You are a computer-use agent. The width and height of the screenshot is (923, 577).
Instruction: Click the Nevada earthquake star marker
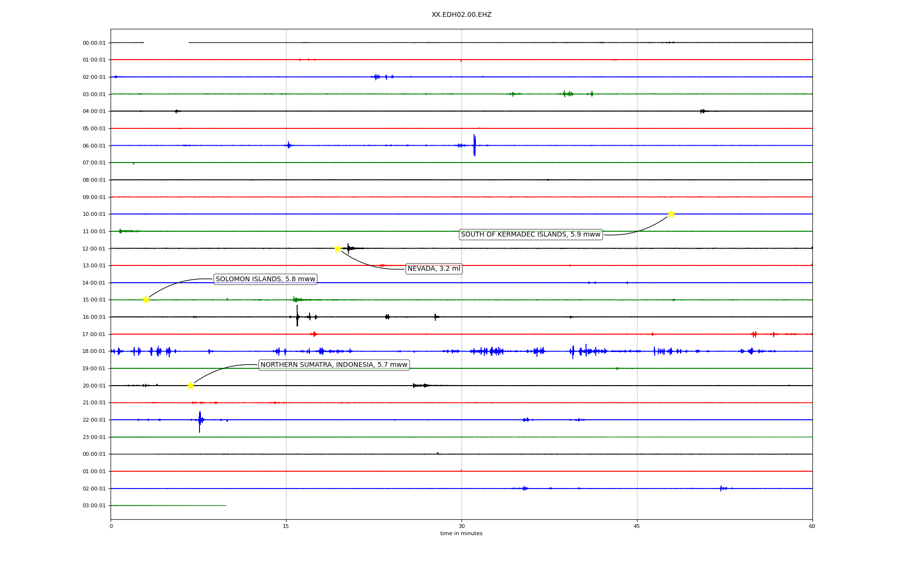(x=337, y=249)
